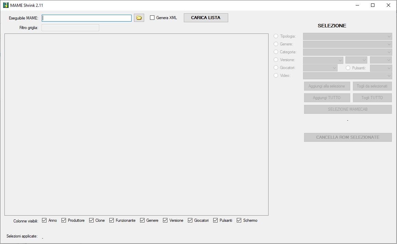Screen dimensions: 397x244
Task: Toggle the Clone column checkbox
Action: pyautogui.click(x=92, y=220)
